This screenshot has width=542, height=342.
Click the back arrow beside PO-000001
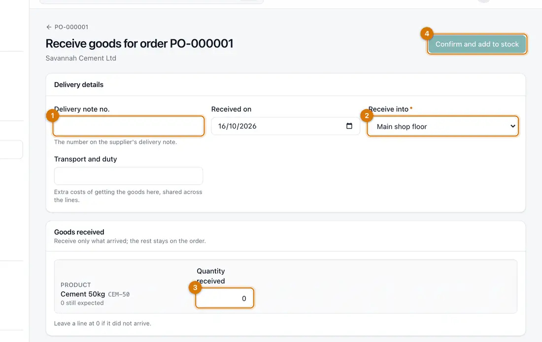[49, 27]
